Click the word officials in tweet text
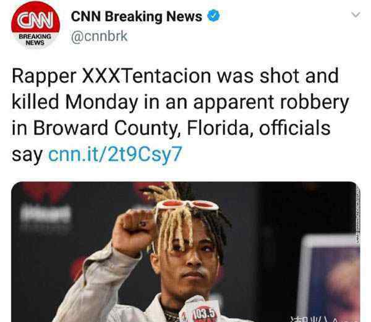371x322 pixels. pyautogui.click(x=294, y=128)
